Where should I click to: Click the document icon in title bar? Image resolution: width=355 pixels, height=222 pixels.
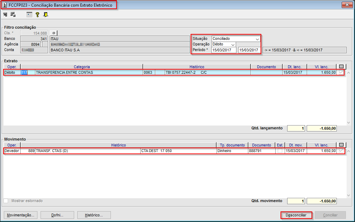(5, 5)
